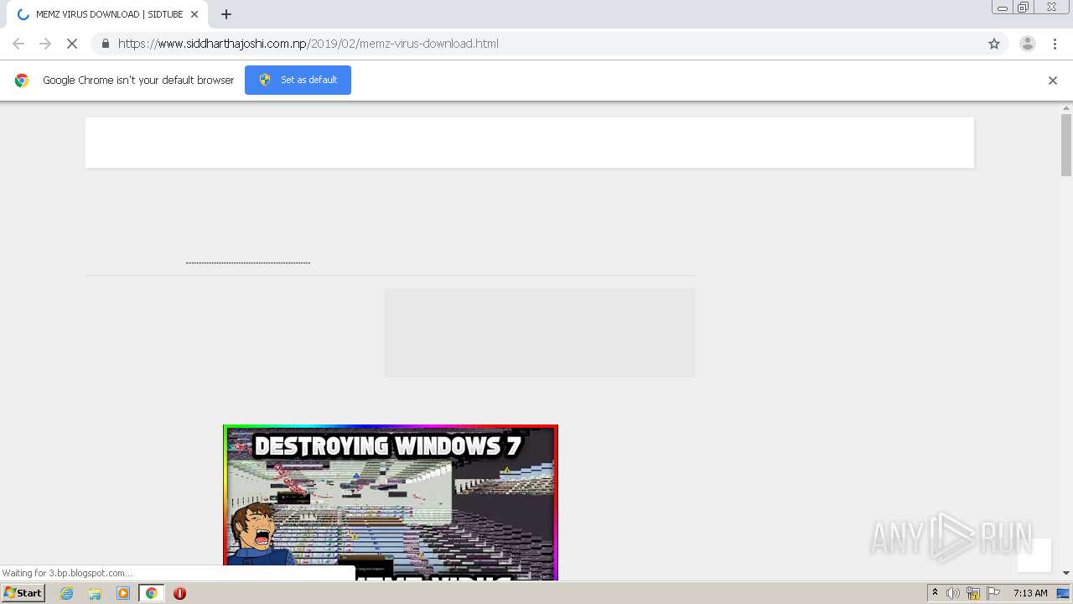Click the page vertical scrollbar thumb

pos(1066,145)
